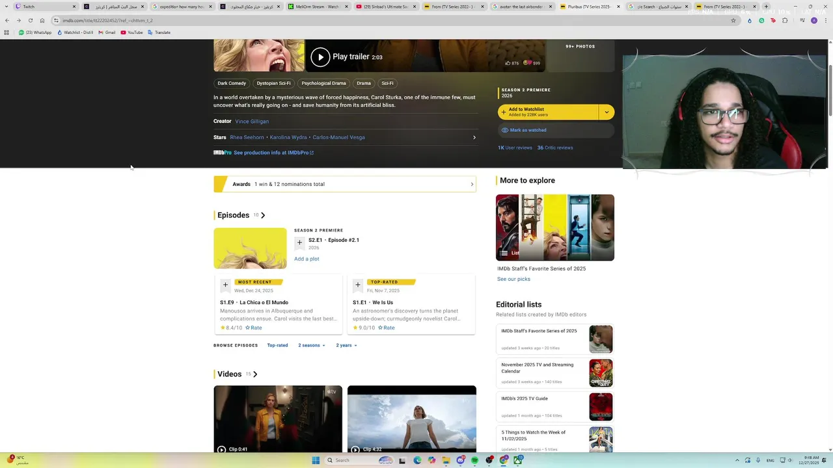Click browser back arrow
Image resolution: width=833 pixels, height=468 pixels.
click(7, 20)
